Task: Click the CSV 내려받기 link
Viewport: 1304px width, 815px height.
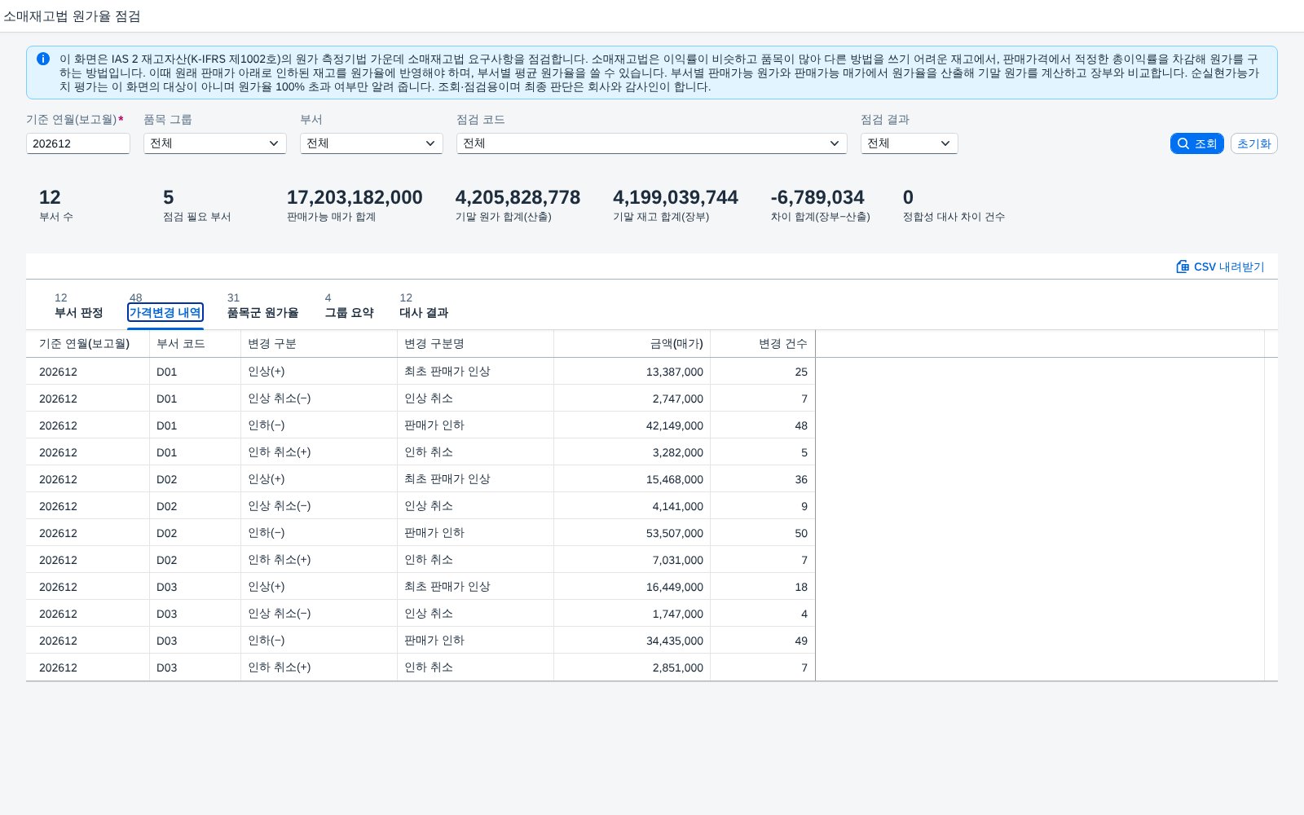Action: pos(1221,267)
